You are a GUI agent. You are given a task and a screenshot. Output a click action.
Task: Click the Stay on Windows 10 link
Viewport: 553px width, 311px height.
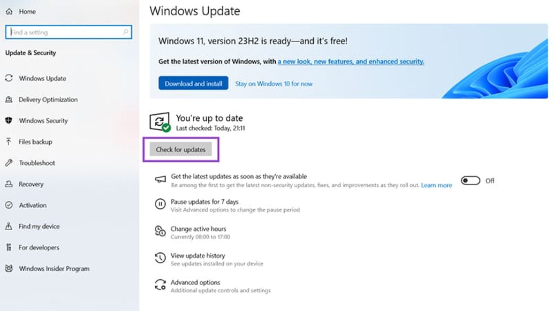(x=274, y=83)
